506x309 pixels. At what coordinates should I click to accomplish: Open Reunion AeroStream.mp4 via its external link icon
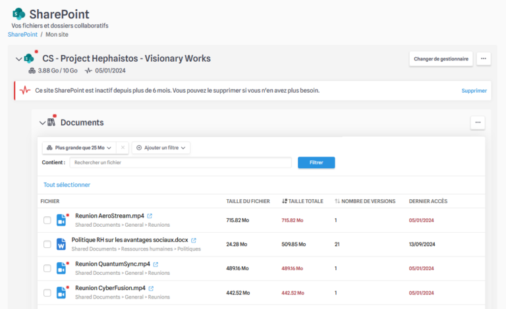click(x=150, y=216)
